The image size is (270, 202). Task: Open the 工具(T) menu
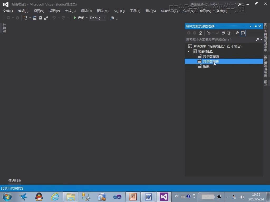point(135,11)
